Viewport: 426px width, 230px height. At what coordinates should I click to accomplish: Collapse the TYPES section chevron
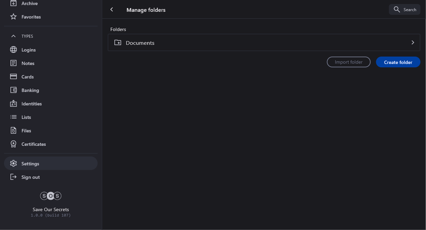click(13, 36)
